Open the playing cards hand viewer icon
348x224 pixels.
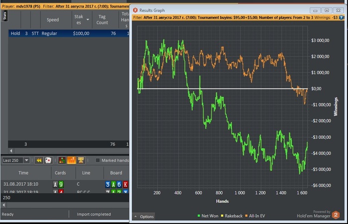[x=48, y=160]
